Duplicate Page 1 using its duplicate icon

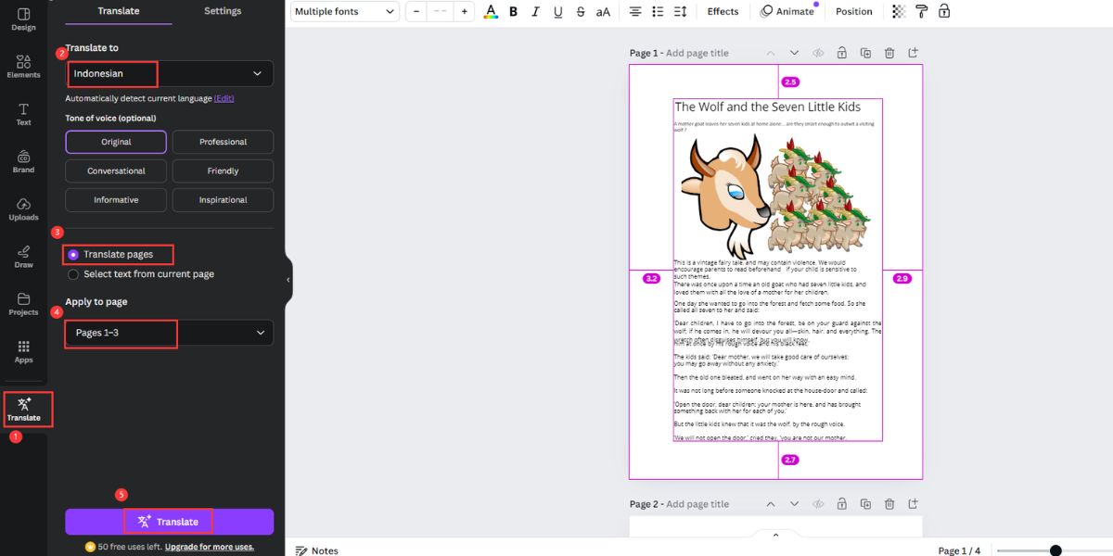point(865,53)
